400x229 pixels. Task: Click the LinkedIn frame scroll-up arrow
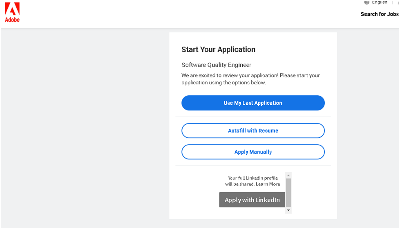pyautogui.click(x=288, y=175)
